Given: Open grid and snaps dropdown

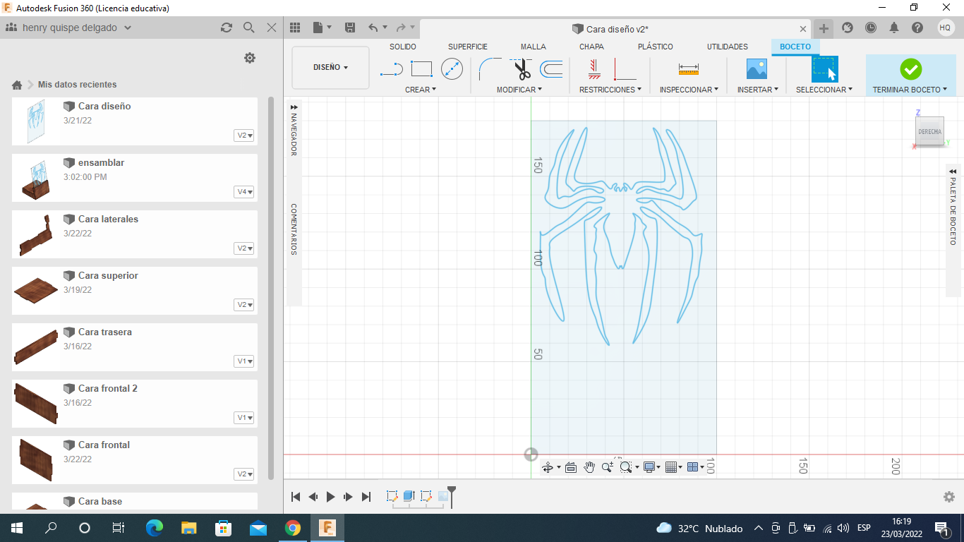Looking at the screenshot, I should [x=673, y=467].
